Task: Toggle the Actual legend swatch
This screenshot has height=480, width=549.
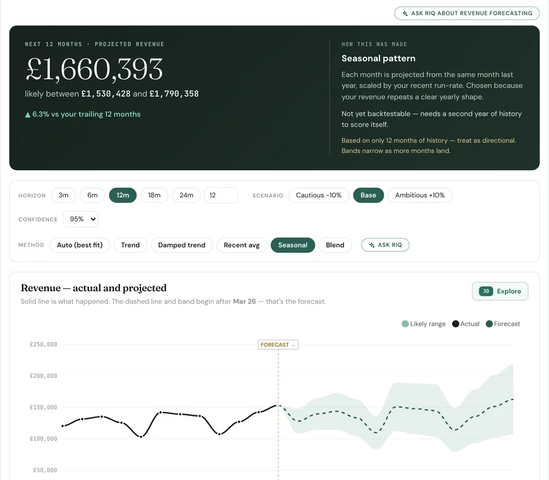Action: coord(456,324)
